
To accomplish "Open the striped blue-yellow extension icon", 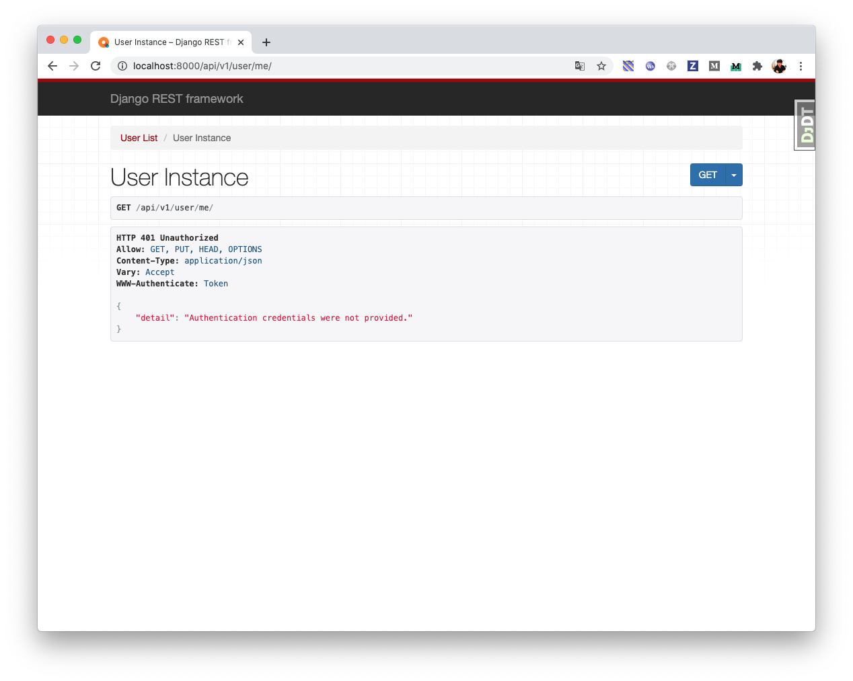I will click(628, 66).
